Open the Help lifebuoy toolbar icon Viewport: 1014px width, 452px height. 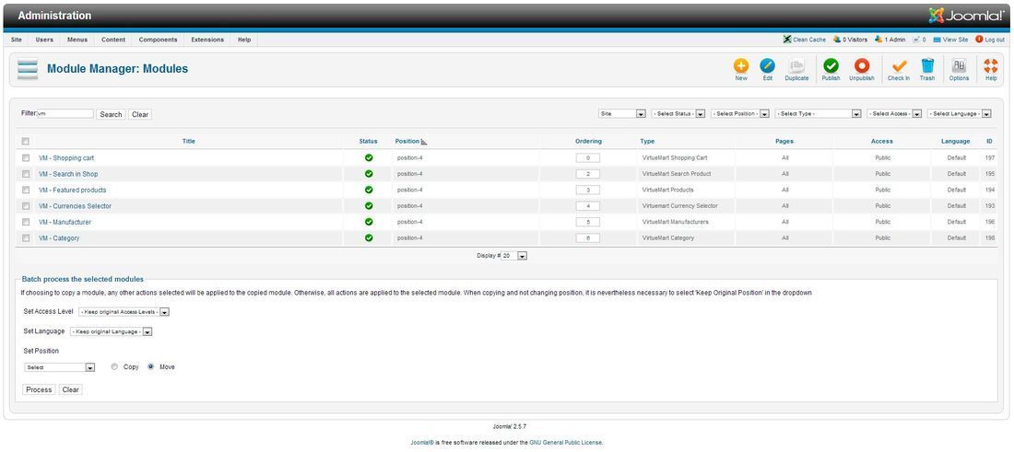pyautogui.click(x=991, y=66)
